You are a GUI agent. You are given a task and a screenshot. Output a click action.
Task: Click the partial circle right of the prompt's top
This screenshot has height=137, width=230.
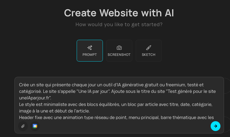point(227,86)
